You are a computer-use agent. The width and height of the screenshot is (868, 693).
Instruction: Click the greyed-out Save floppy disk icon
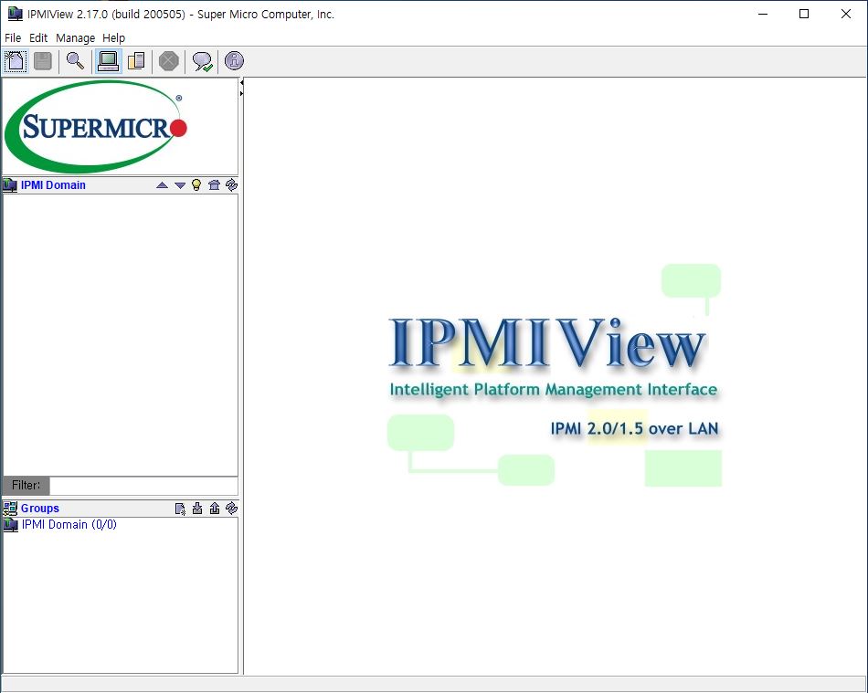click(x=43, y=61)
